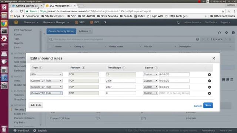Switch to Getting started tab
The image size is (237, 133).
(x=27, y=6)
